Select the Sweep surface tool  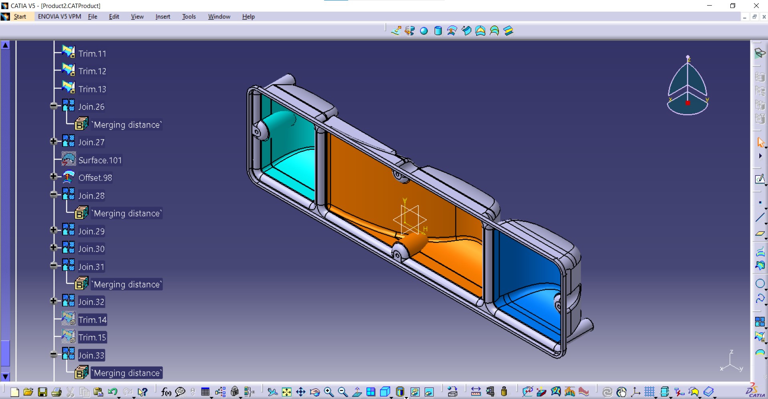[x=466, y=31]
